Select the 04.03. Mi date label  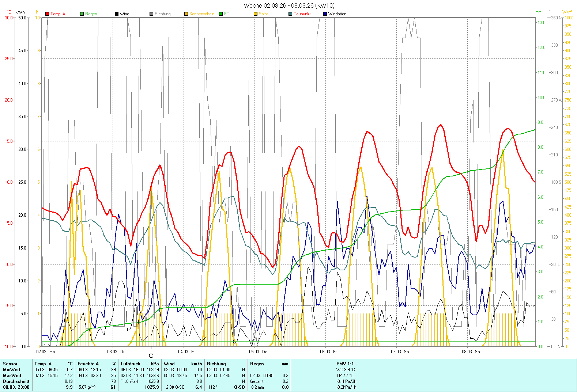(x=187, y=352)
